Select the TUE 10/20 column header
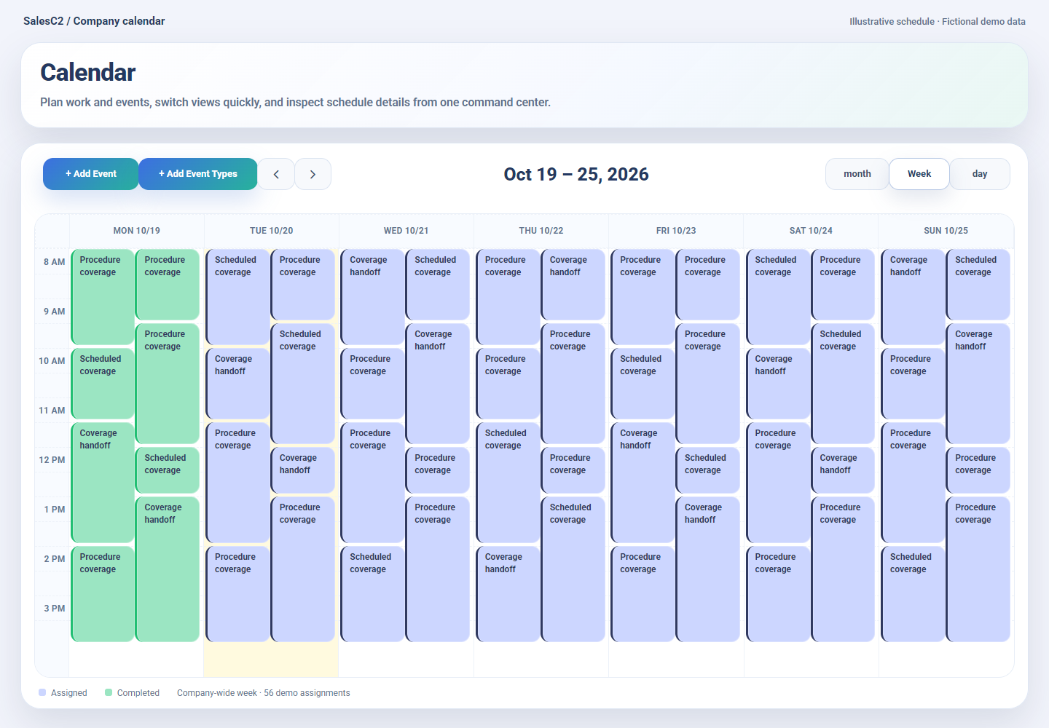The height and width of the screenshot is (728, 1049). tap(272, 231)
